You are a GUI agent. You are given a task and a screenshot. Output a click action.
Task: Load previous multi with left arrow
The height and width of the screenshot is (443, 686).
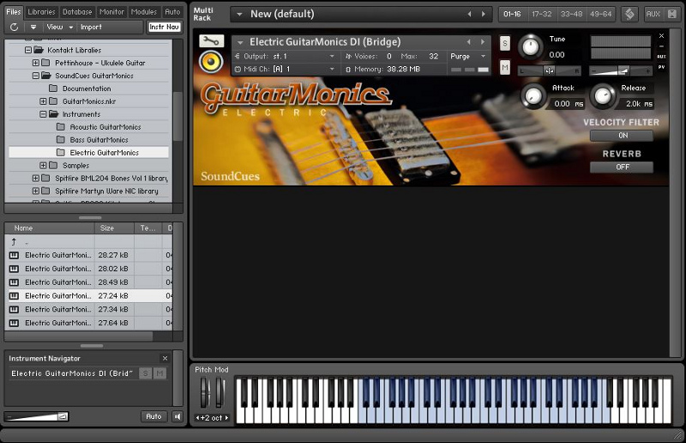tap(469, 14)
